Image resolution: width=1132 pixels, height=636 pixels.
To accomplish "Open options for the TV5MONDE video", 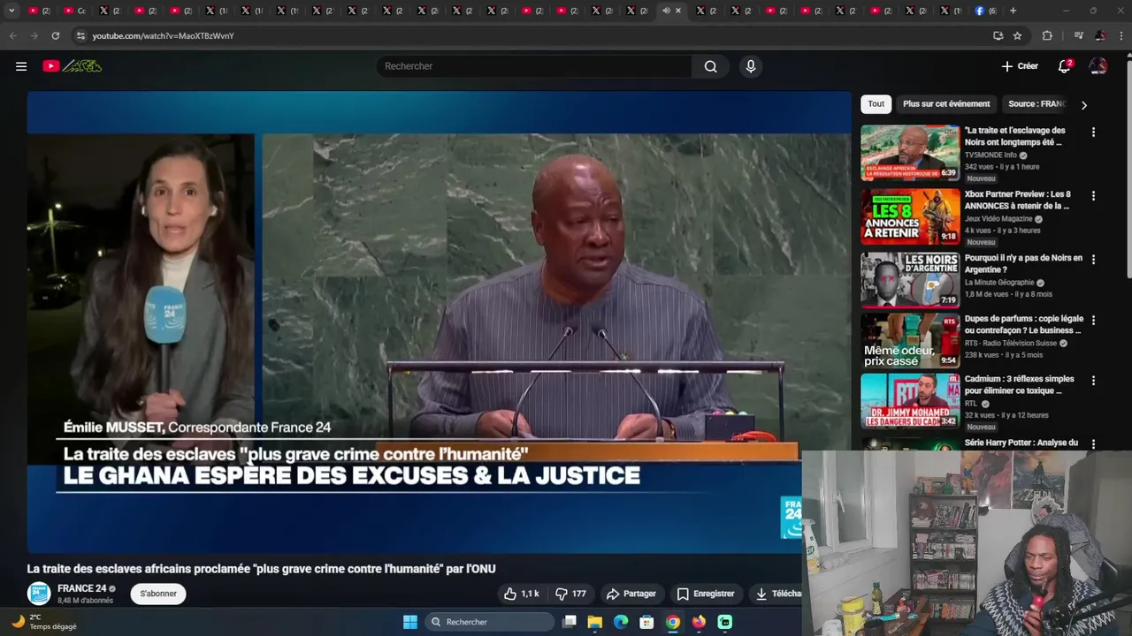I will [x=1093, y=132].
